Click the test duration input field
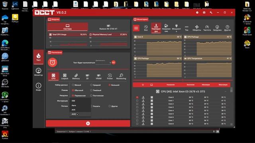The image size is (255, 143). (x=103, y=63)
